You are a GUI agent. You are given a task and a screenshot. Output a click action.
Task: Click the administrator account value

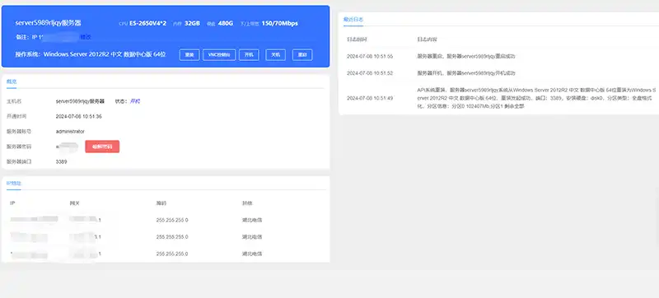[x=70, y=132]
